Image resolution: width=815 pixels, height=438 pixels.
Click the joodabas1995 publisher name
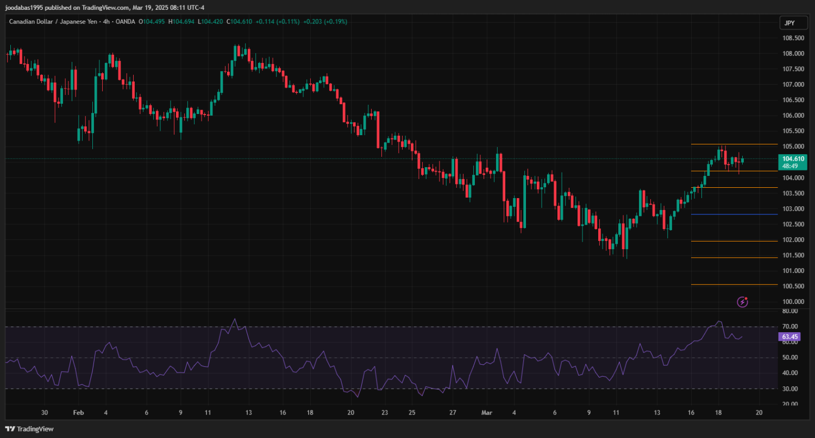24,8
